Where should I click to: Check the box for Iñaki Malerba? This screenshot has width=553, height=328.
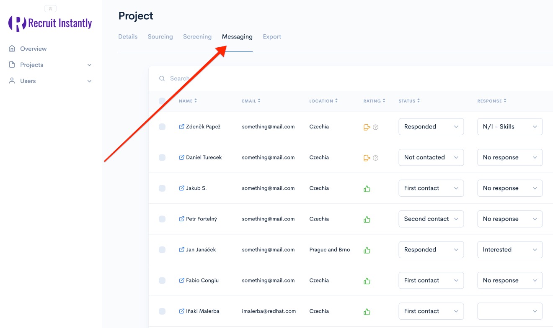pyautogui.click(x=162, y=311)
